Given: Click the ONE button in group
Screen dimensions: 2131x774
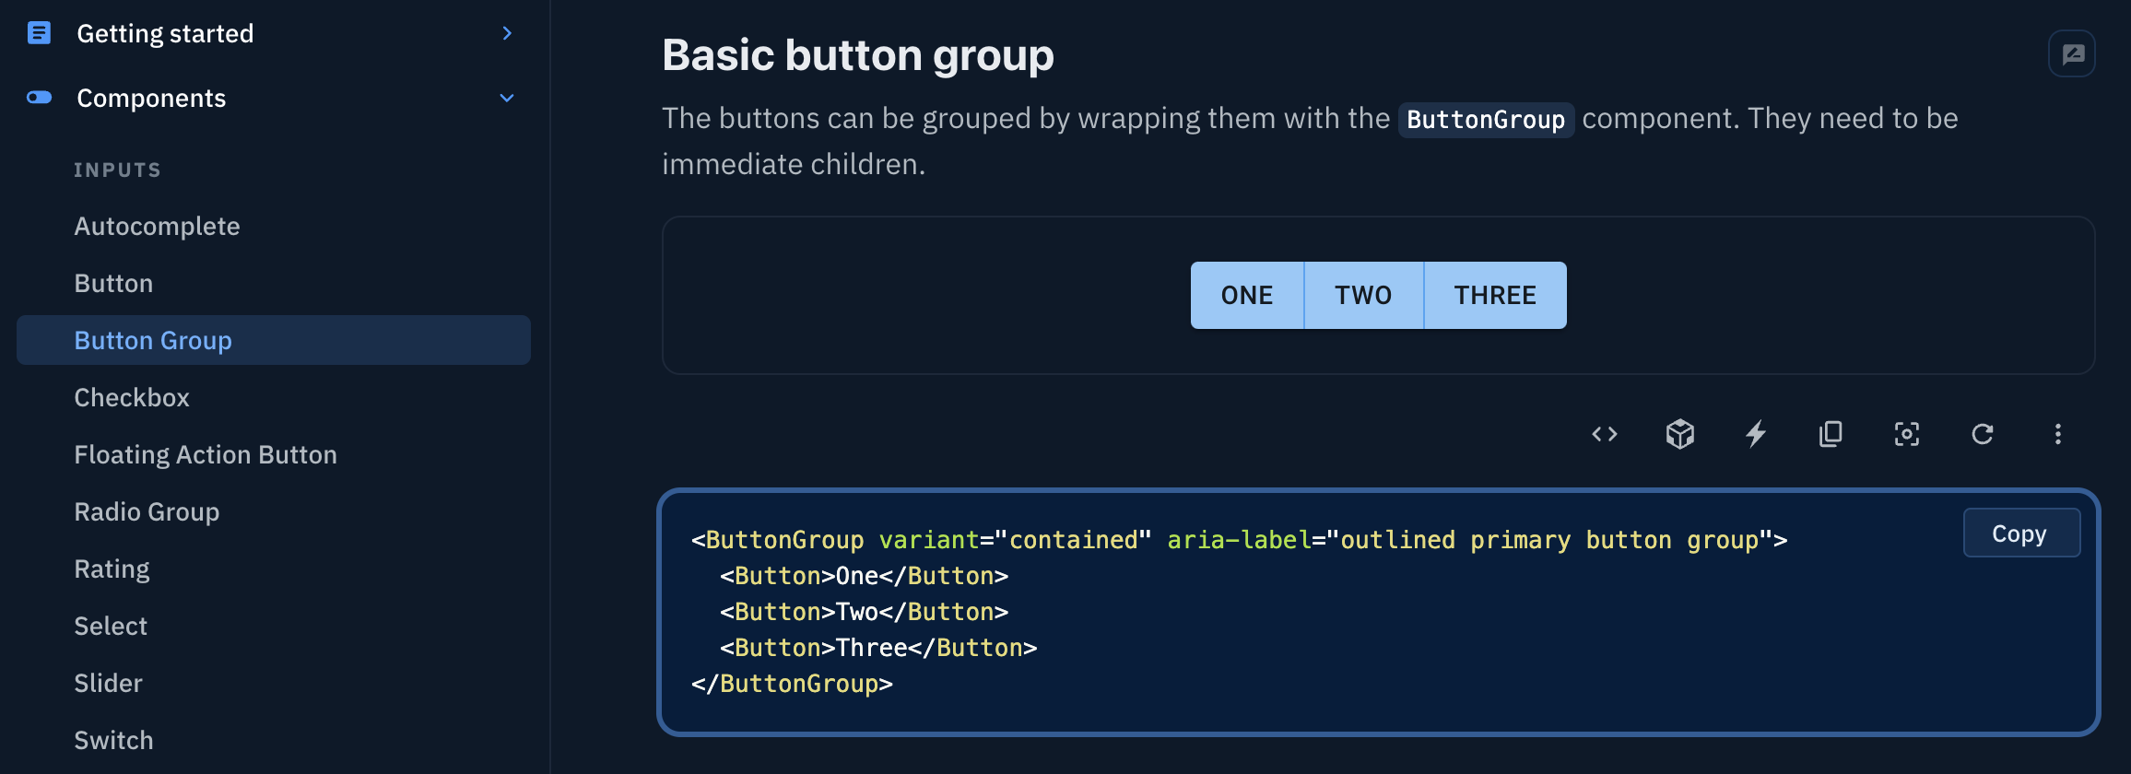Looking at the screenshot, I should (1247, 295).
